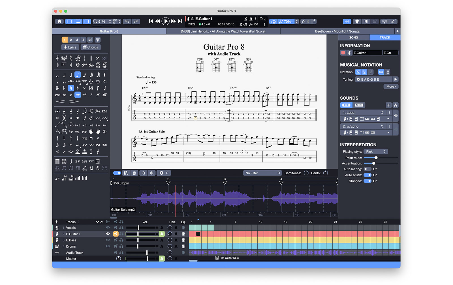The width and height of the screenshot is (453, 285).
Task: Jump to the last bar
Action: click(180, 21)
